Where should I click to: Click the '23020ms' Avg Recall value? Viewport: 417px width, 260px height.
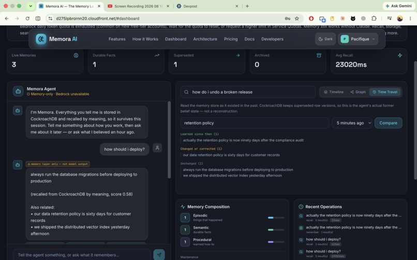click(x=351, y=64)
